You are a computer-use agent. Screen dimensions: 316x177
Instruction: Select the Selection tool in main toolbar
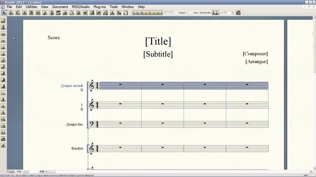4,13
